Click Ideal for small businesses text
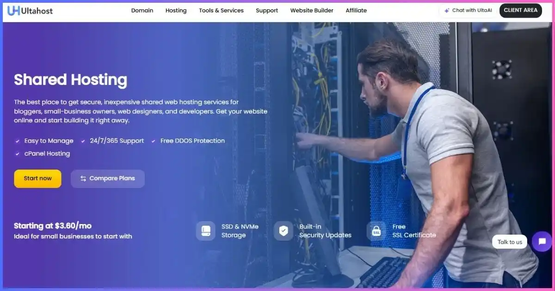 point(73,236)
